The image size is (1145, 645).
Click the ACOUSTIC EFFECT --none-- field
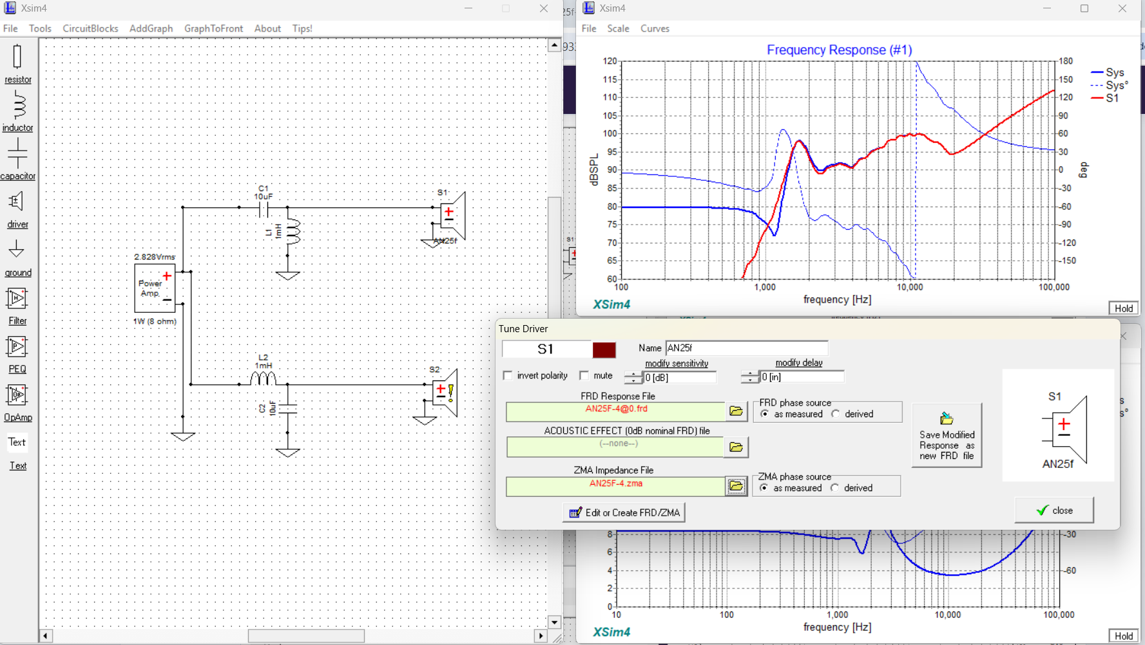[x=616, y=447]
